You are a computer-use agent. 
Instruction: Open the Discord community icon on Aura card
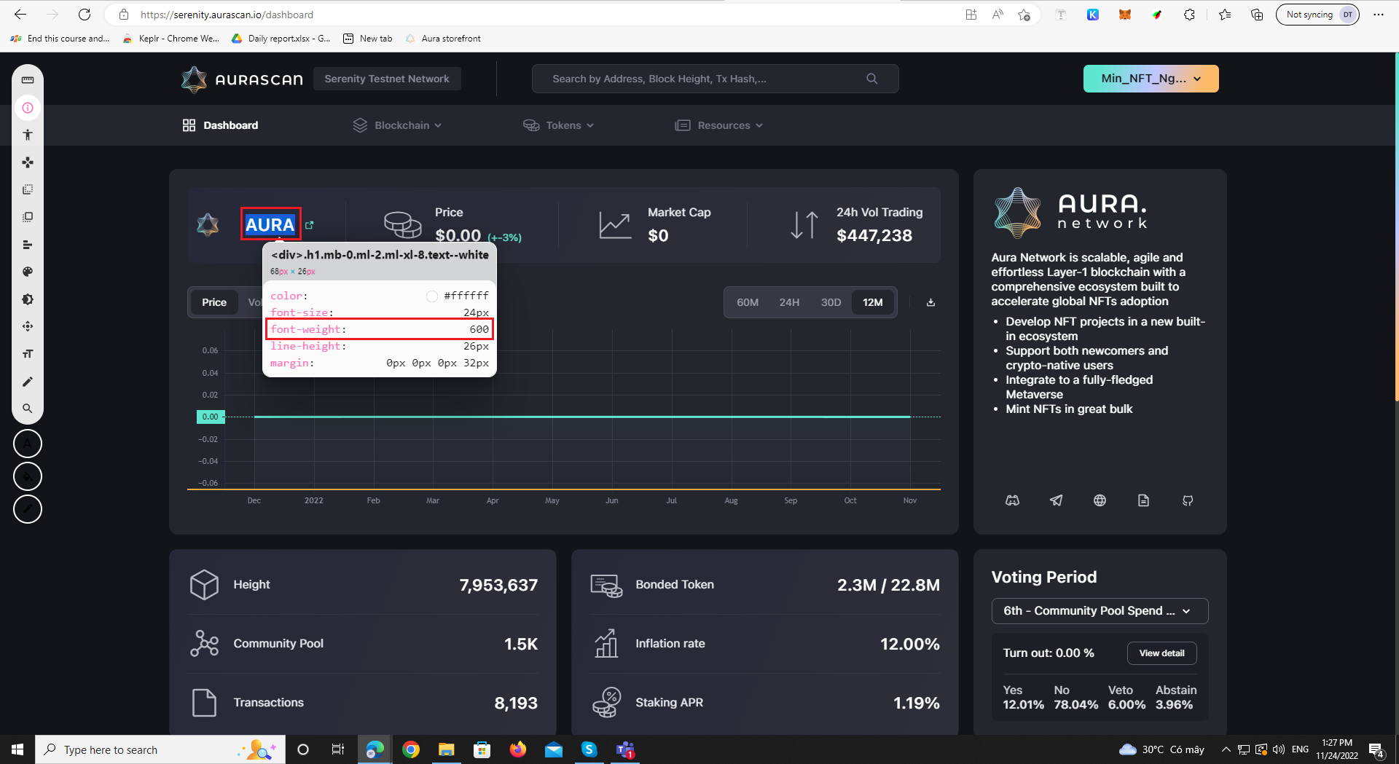1012,500
